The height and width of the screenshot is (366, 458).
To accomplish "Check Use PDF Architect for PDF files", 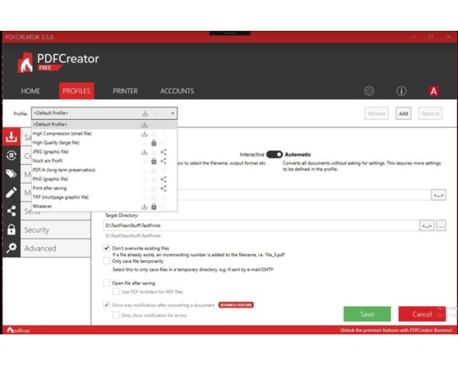I will pos(116,292).
